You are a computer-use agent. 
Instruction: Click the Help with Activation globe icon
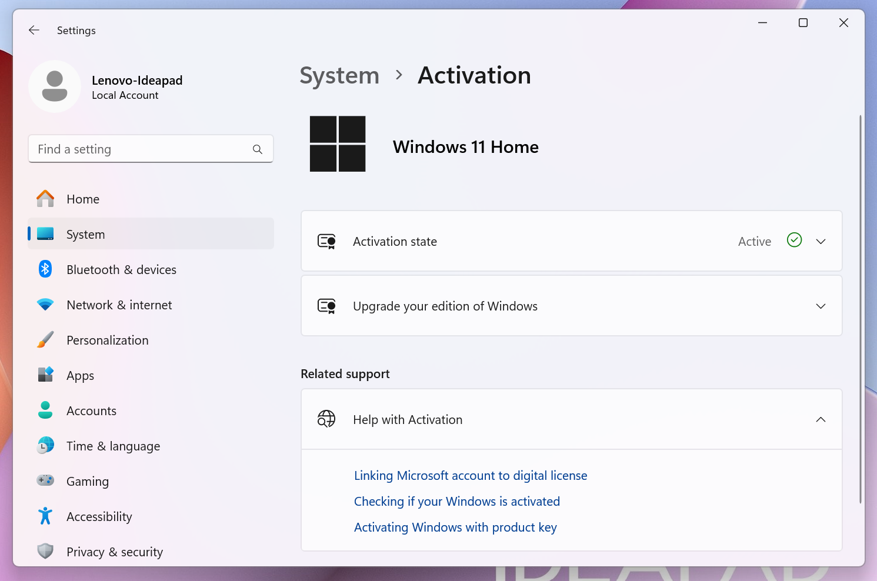pyautogui.click(x=326, y=419)
